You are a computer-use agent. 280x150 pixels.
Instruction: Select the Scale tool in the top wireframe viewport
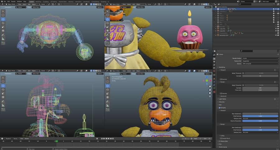[3, 27]
